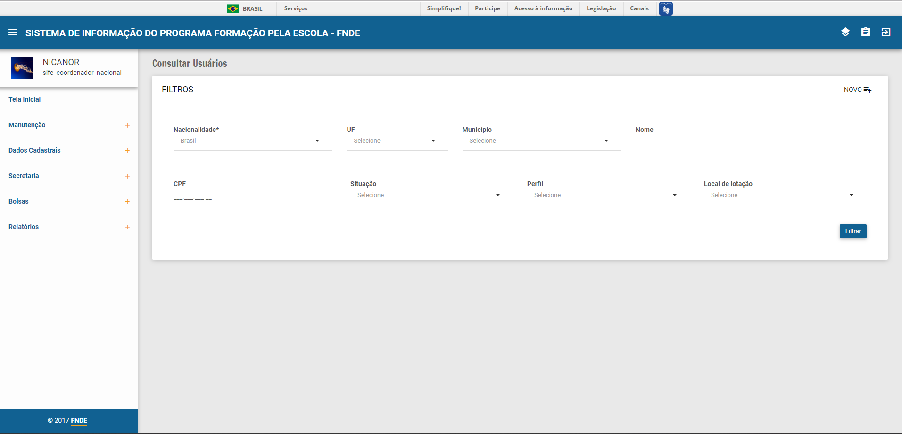This screenshot has height=434, width=902.
Task: Open Acesso à informação in top bar
Action: point(543,8)
